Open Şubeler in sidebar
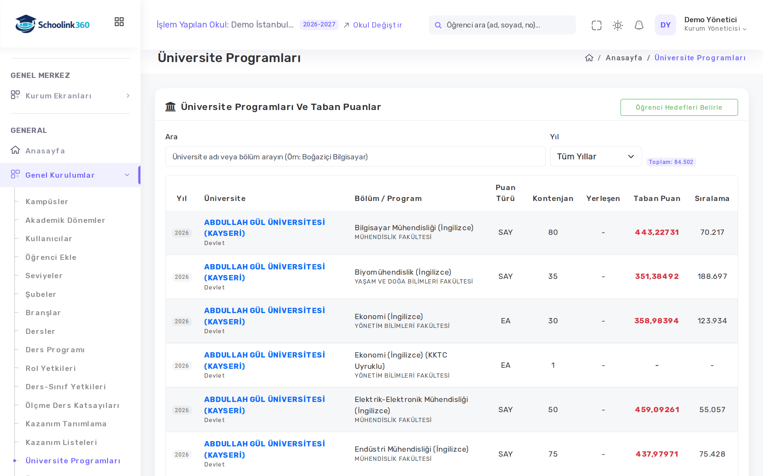This screenshot has height=476, width=763. [x=41, y=294]
